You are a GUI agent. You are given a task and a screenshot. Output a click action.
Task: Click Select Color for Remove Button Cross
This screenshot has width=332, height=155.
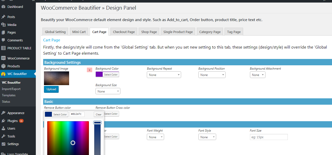click(111, 114)
